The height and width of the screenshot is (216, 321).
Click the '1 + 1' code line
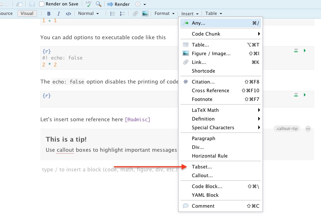[x=49, y=20]
